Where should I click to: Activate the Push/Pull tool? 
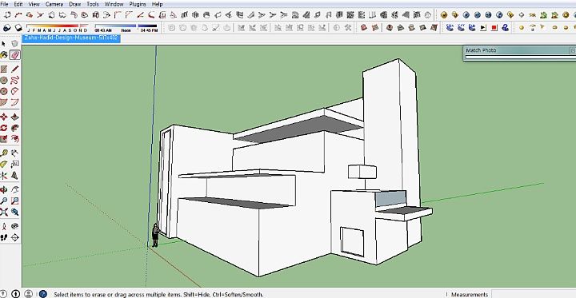pyautogui.click(x=14, y=117)
